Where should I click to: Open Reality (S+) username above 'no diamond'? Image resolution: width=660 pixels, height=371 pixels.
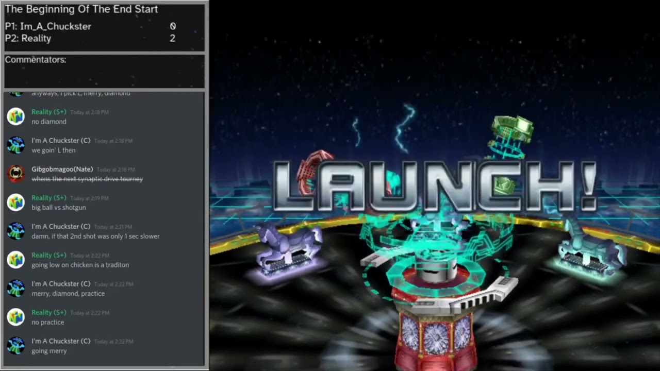(49, 112)
